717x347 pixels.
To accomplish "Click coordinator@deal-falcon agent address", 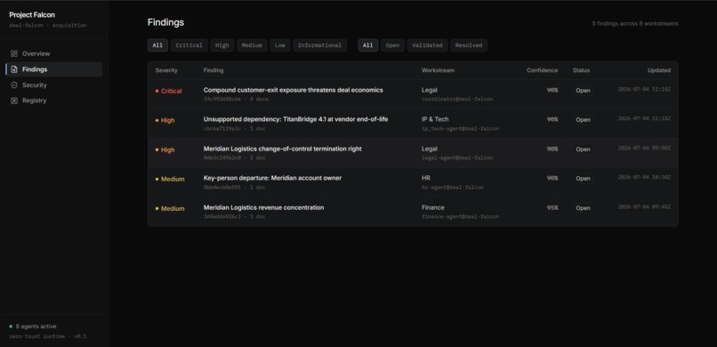I will pyautogui.click(x=457, y=100).
